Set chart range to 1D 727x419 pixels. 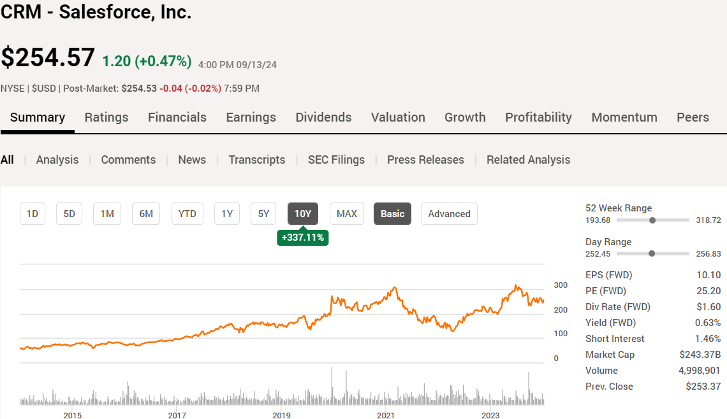click(33, 214)
